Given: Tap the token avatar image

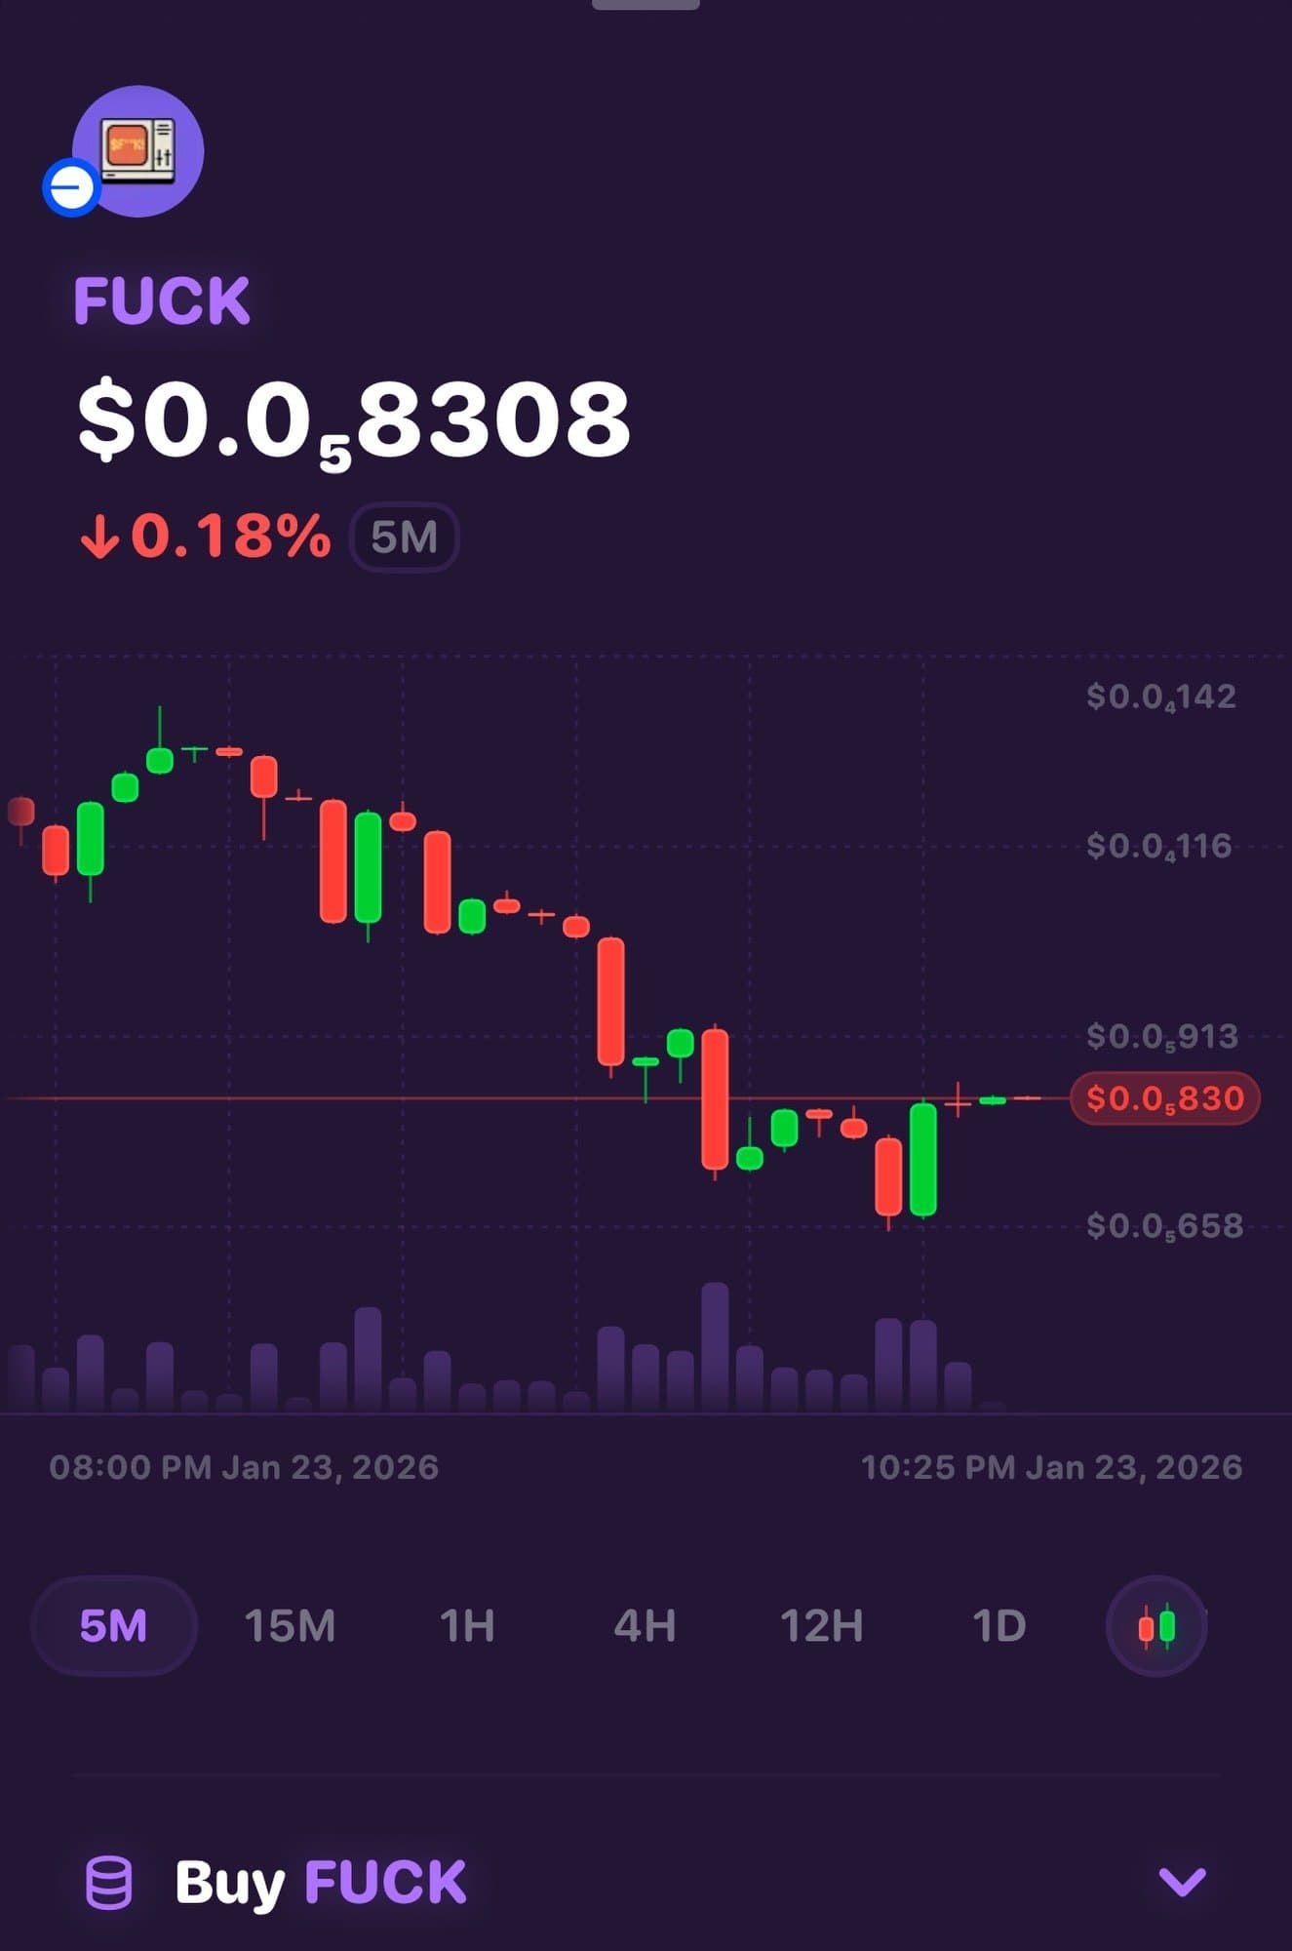Looking at the screenshot, I should [138, 151].
